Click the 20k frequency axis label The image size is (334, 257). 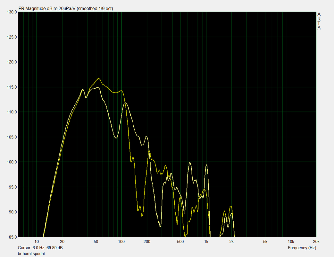coord(316,242)
